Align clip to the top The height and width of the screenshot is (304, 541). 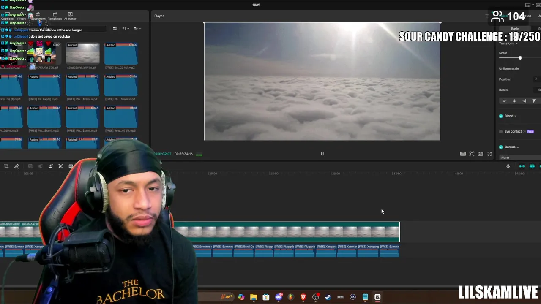click(534, 101)
